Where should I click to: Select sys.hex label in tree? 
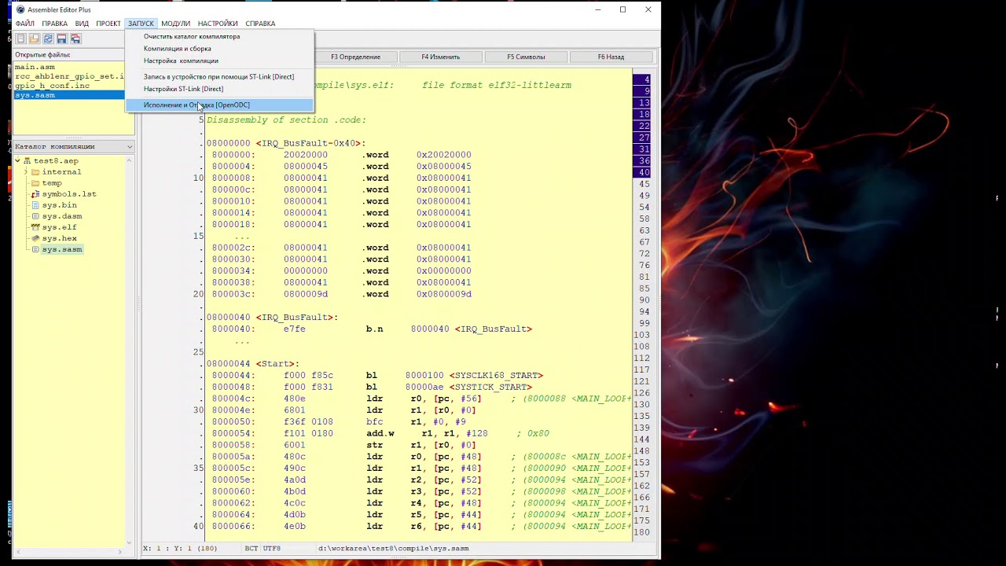click(x=60, y=237)
